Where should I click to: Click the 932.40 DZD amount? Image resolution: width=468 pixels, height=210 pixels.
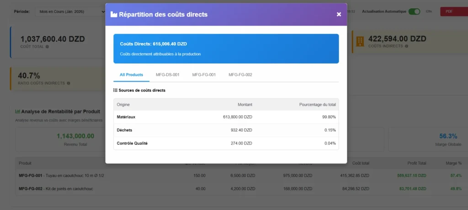(241, 130)
